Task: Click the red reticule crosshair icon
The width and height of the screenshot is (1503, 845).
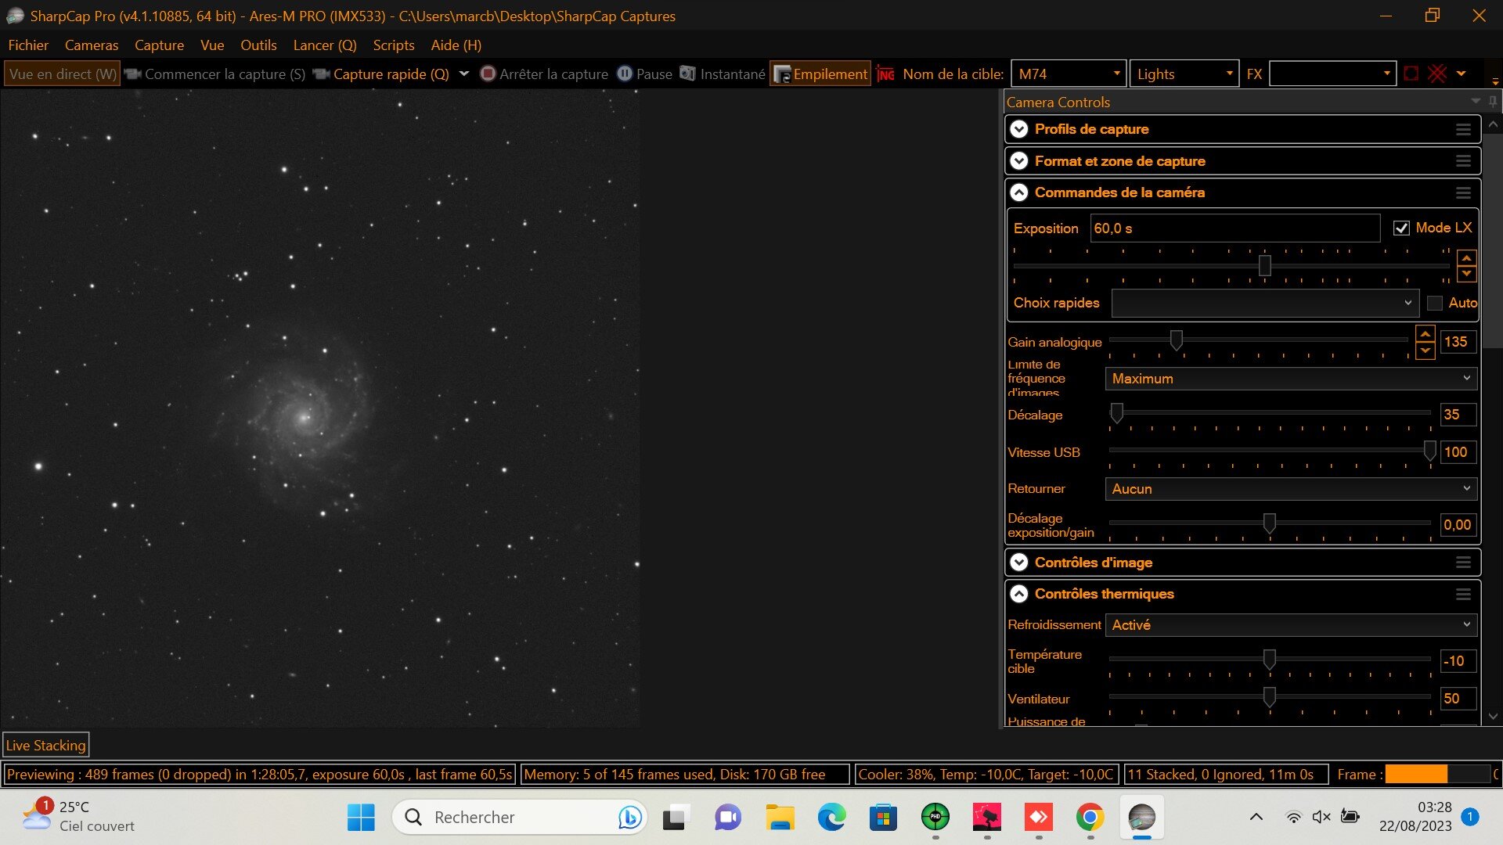Action: pos(1437,74)
